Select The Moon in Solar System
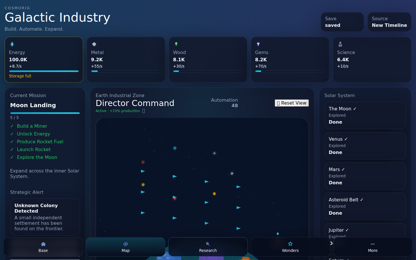 365,116
